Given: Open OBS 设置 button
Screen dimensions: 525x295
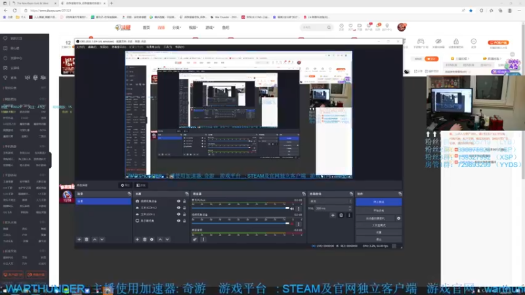Looking at the screenshot, I should [379, 233].
